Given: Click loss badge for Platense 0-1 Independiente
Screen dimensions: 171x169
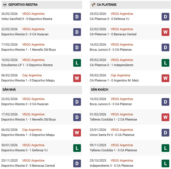Looking at the screenshot, I should (166, 63).
